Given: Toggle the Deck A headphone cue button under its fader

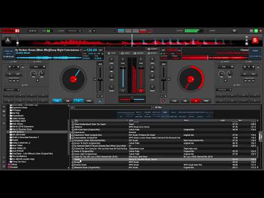Looking at the screenshot, I should pyautogui.click(x=123, y=91).
